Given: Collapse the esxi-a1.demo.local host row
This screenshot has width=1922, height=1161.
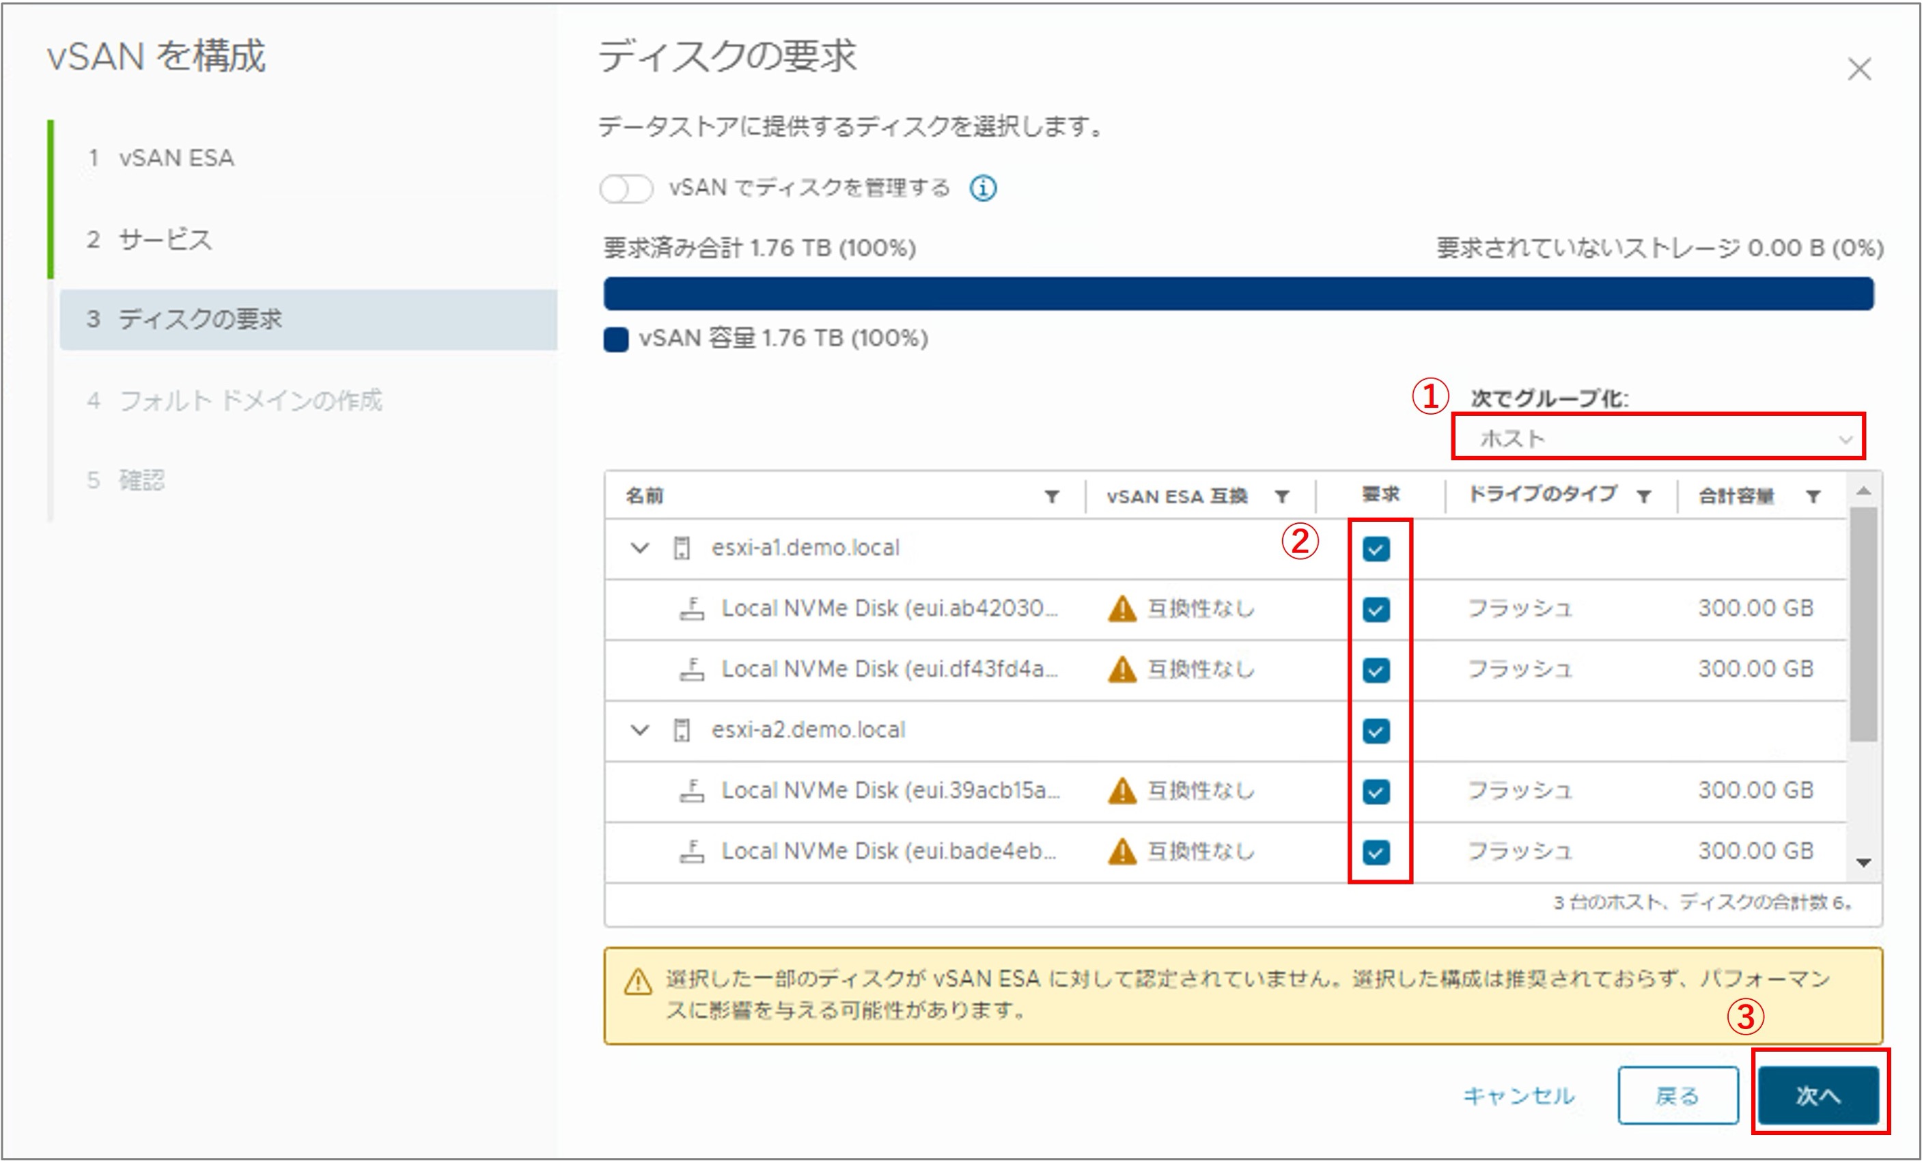Looking at the screenshot, I should (x=639, y=548).
